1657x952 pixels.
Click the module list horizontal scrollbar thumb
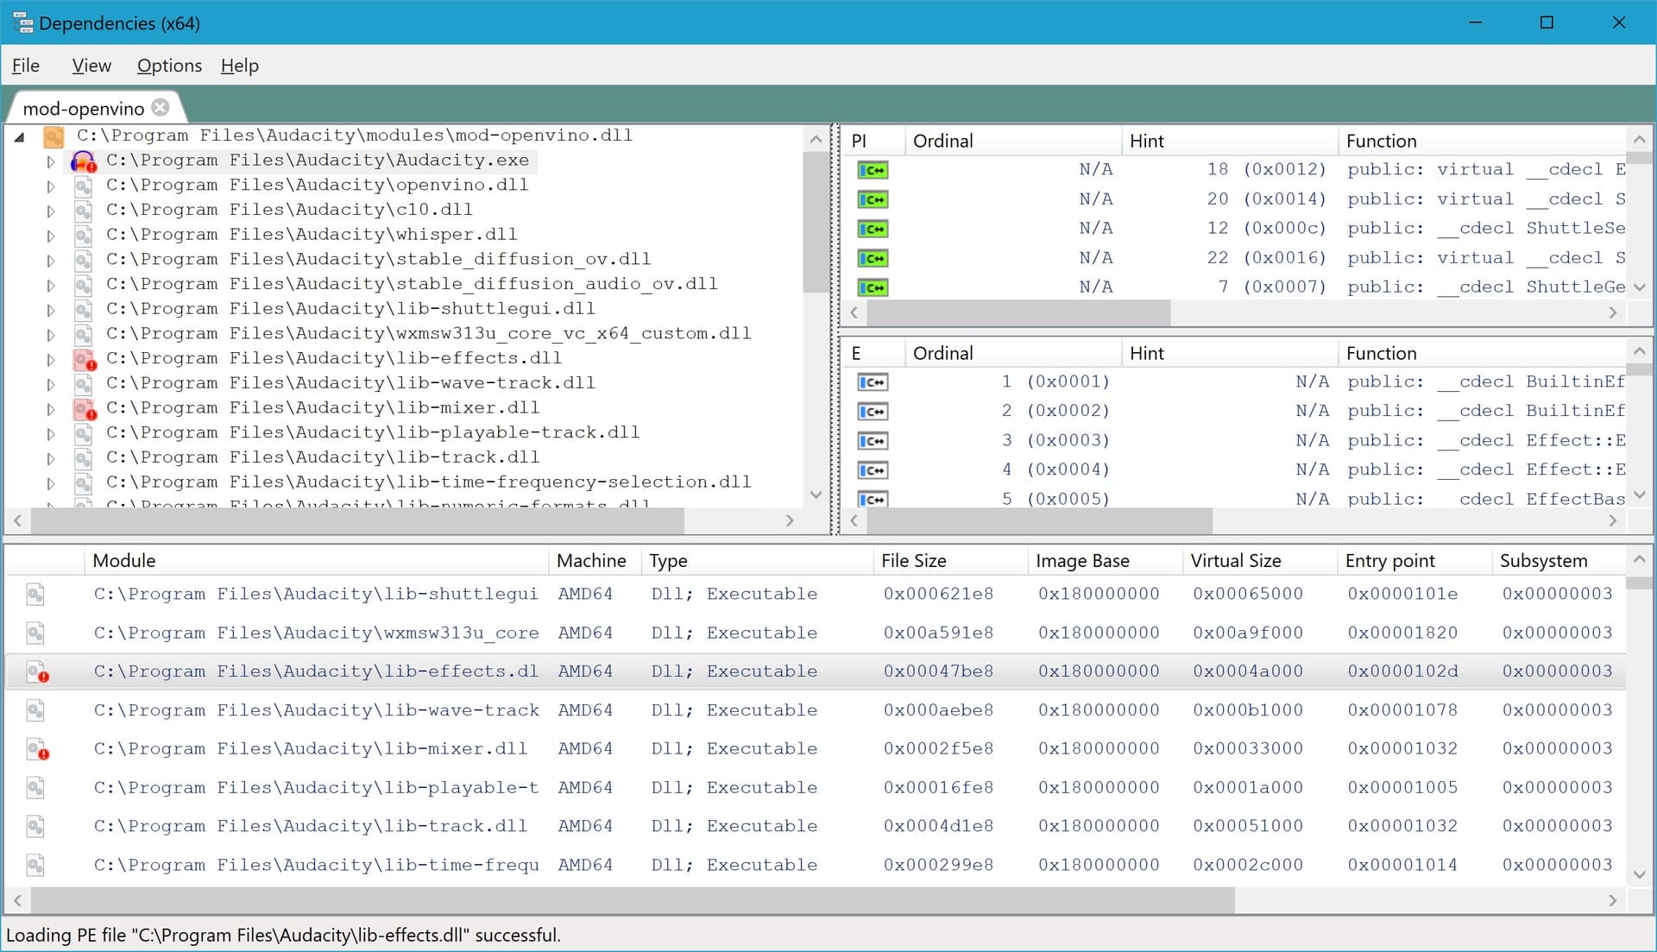tap(632, 900)
